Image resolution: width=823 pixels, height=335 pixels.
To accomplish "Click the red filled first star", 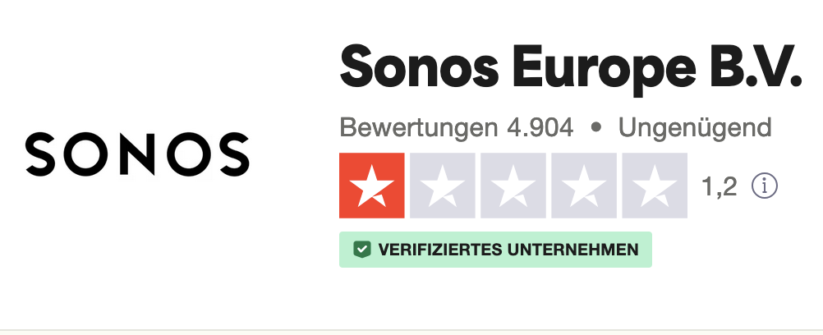I will (372, 186).
